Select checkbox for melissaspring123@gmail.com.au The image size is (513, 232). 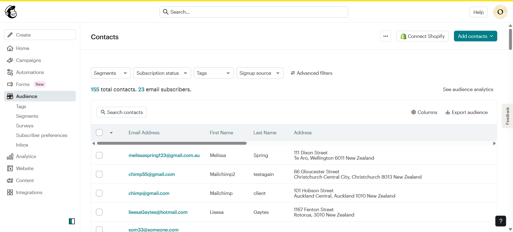99,155
